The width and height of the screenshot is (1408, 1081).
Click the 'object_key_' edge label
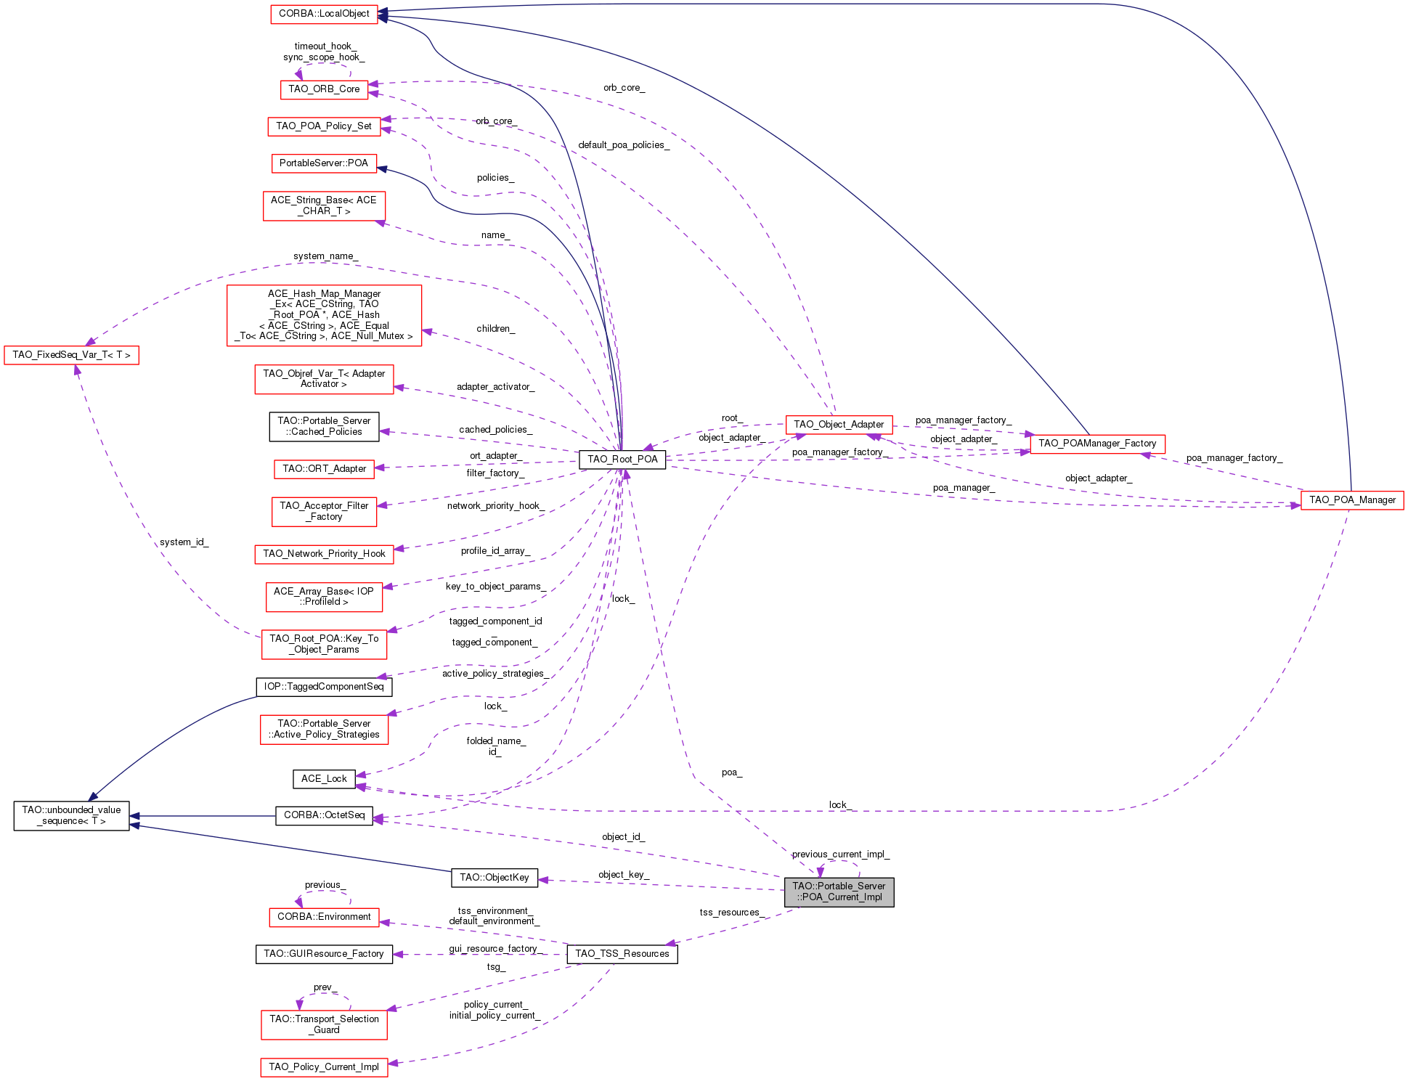(624, 875)
